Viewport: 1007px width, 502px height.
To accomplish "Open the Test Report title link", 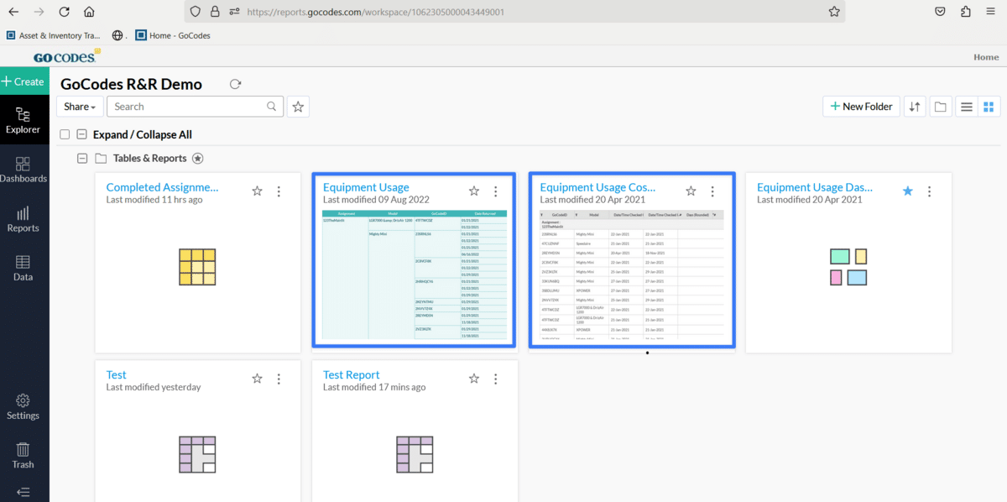I will pyautogui.click(x=352, y=374).
